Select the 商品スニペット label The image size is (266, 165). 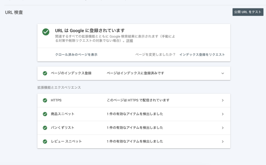[63, 114]
